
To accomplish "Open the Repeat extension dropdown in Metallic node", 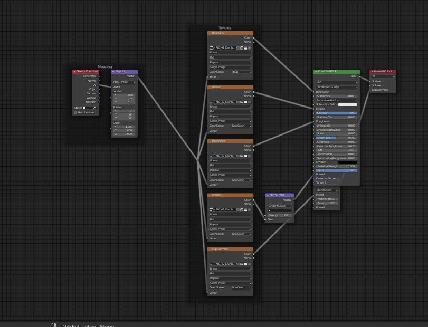I will point(231,116).
